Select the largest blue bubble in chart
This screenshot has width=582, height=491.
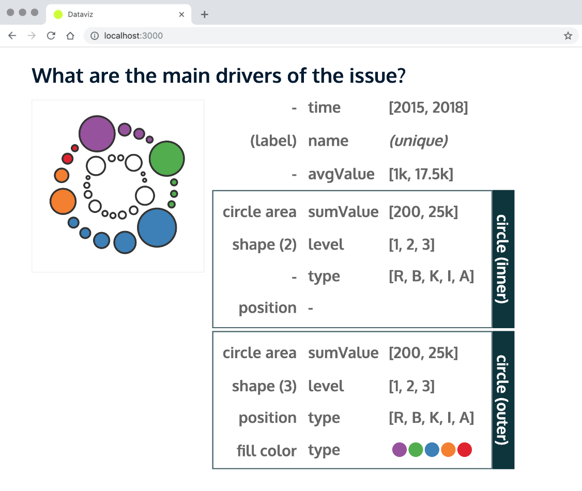(x=157, y=227)
